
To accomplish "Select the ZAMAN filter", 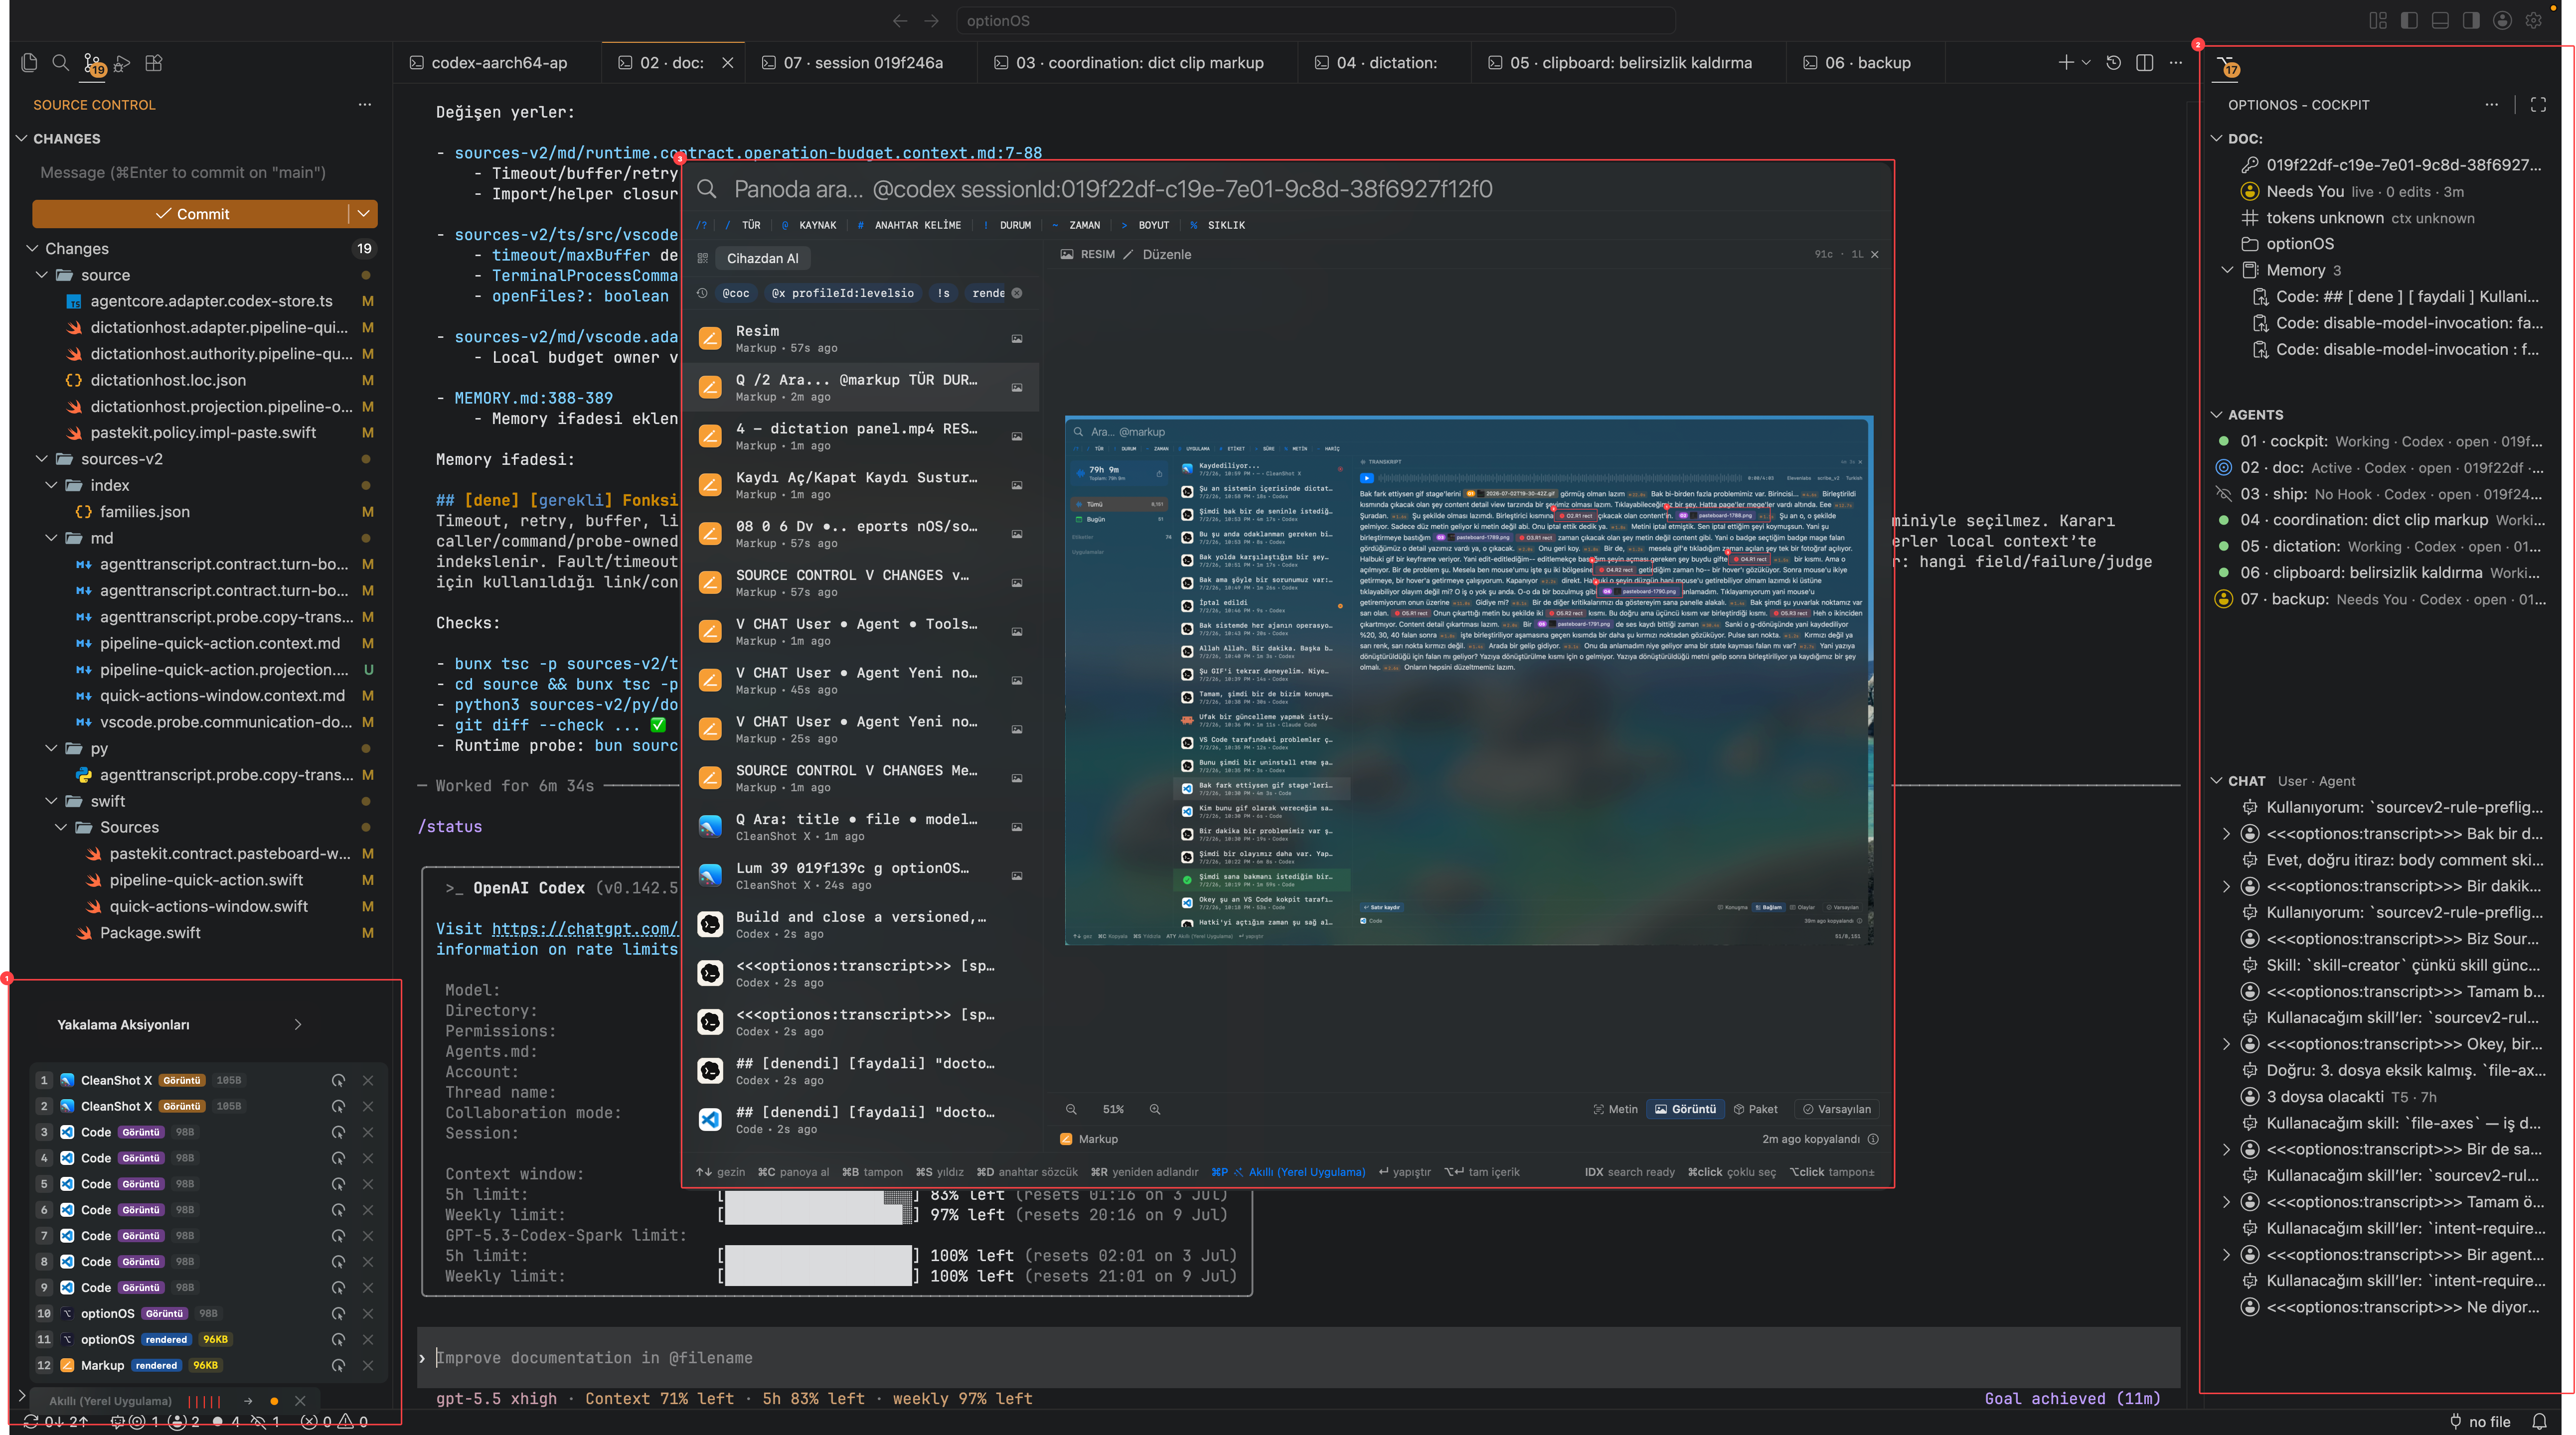I will point(1075,225).
